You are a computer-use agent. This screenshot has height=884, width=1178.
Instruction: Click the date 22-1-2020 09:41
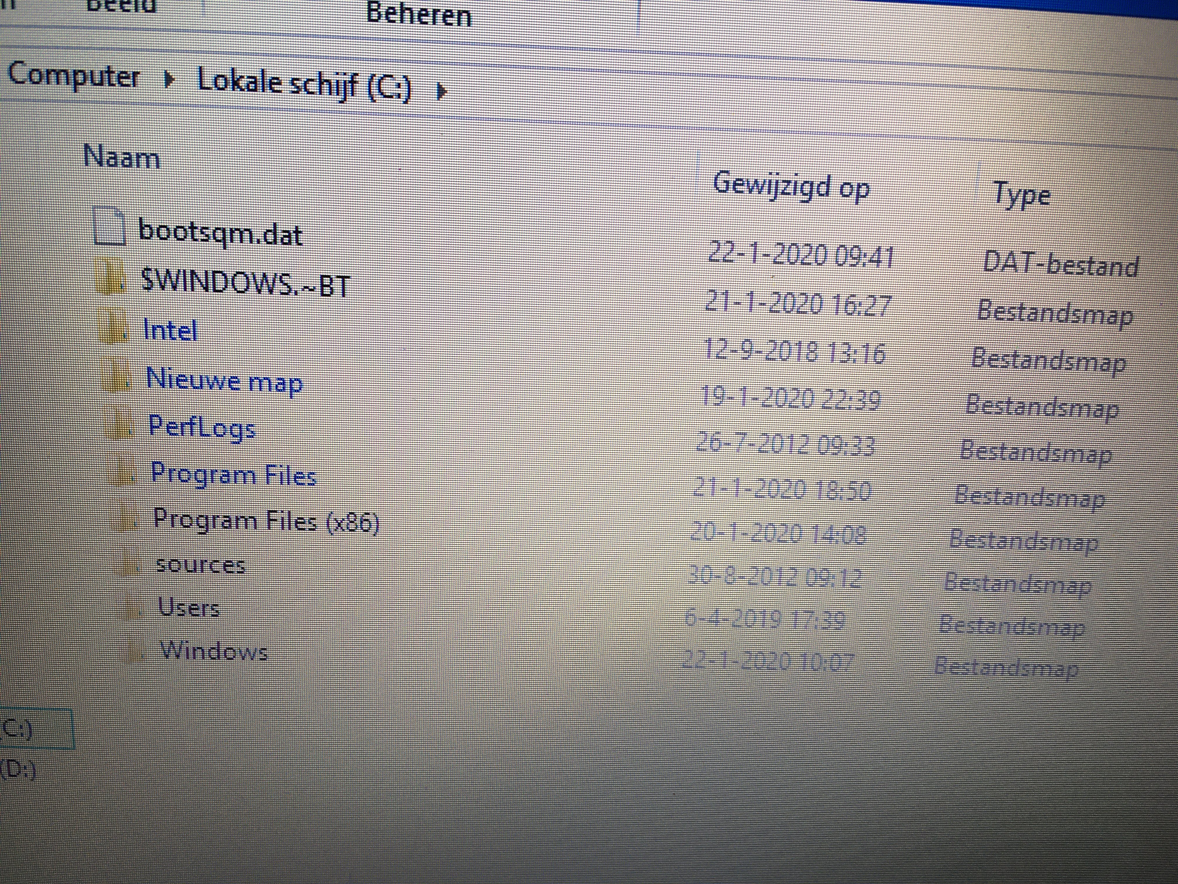(801, 254)
